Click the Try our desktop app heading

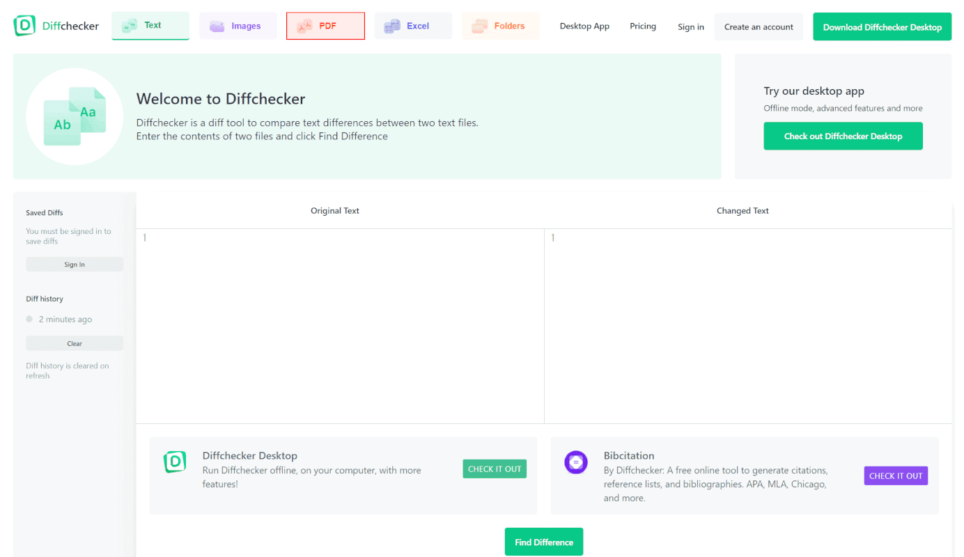coord(814,91)
